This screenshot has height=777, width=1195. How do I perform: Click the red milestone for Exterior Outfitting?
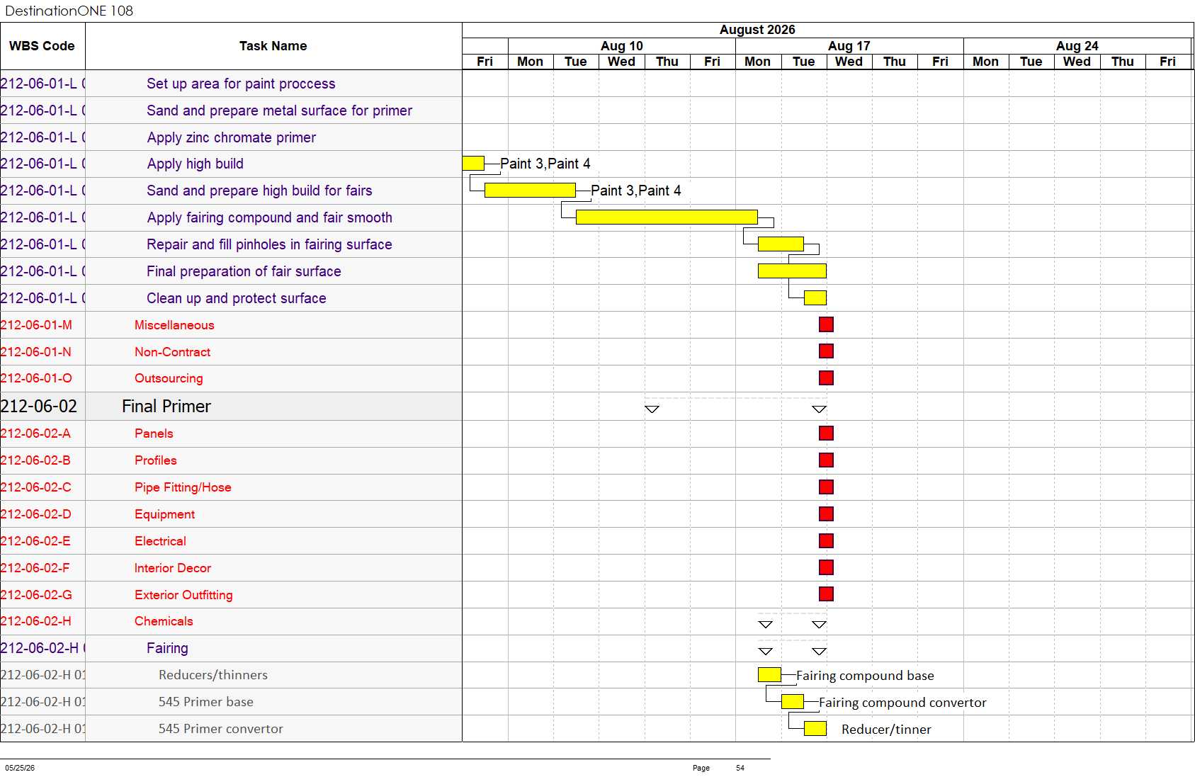click(x=826, y=594)
